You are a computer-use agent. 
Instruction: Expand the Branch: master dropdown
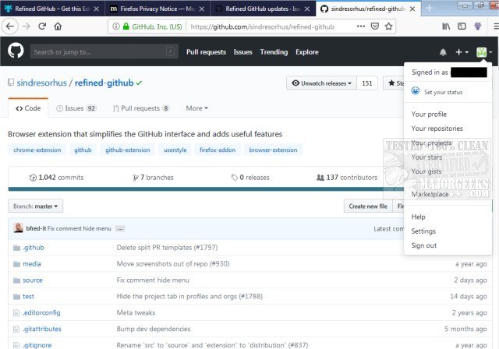point(35,206)
